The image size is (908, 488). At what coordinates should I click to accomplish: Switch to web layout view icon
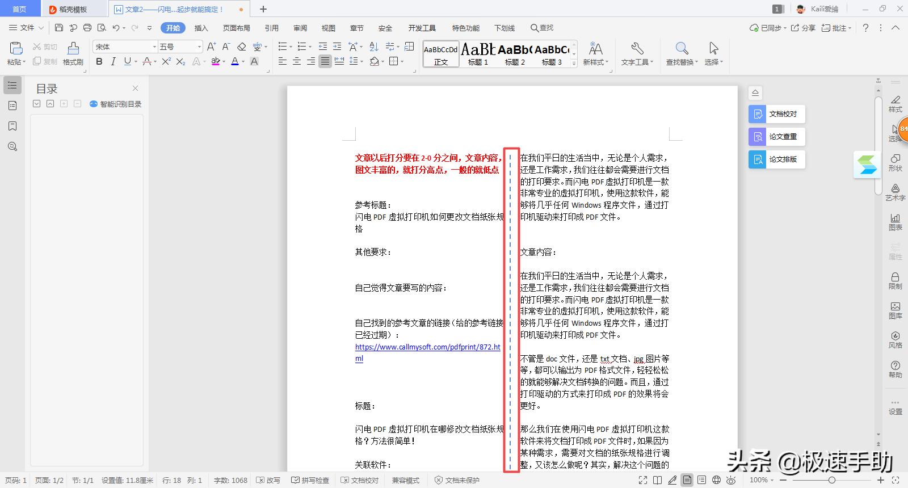[x=716, y=480]
